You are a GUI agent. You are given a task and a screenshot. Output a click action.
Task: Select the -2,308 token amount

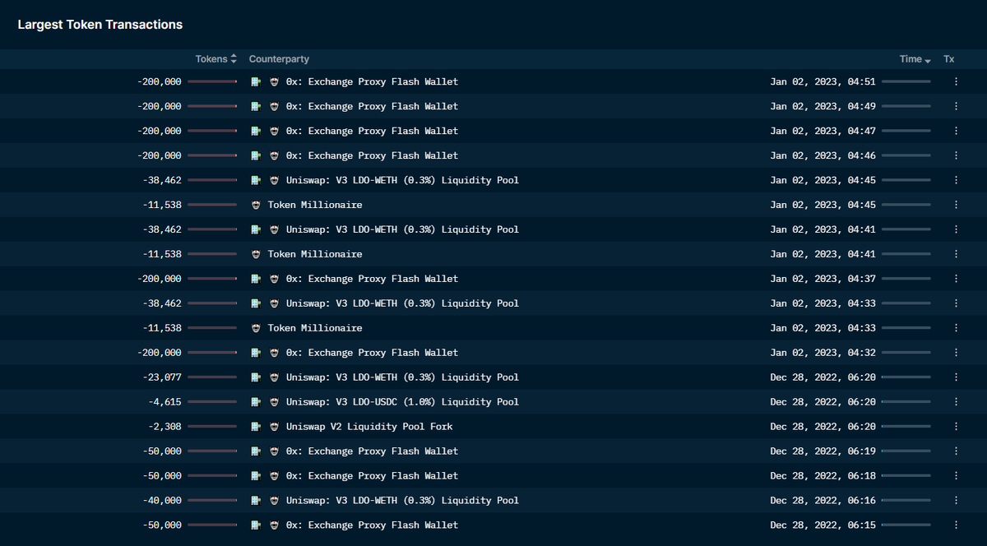[164, 427]
